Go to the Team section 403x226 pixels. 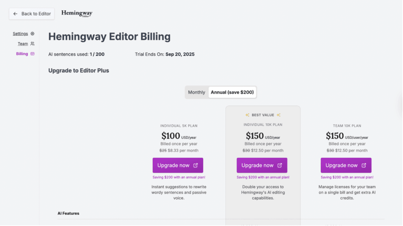23,44
